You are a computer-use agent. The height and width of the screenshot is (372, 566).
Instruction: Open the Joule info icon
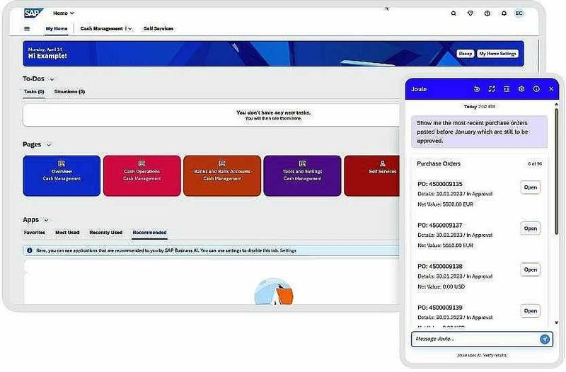[536, 89]
